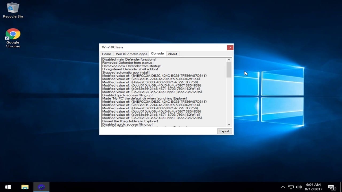342x192 pixels.
Task: Switch to the Win10 / metro apps tab
Action: point(131,54)
